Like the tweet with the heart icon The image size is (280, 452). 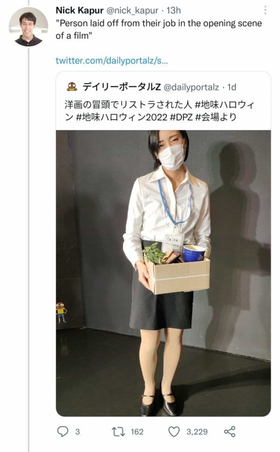(174, 431)
